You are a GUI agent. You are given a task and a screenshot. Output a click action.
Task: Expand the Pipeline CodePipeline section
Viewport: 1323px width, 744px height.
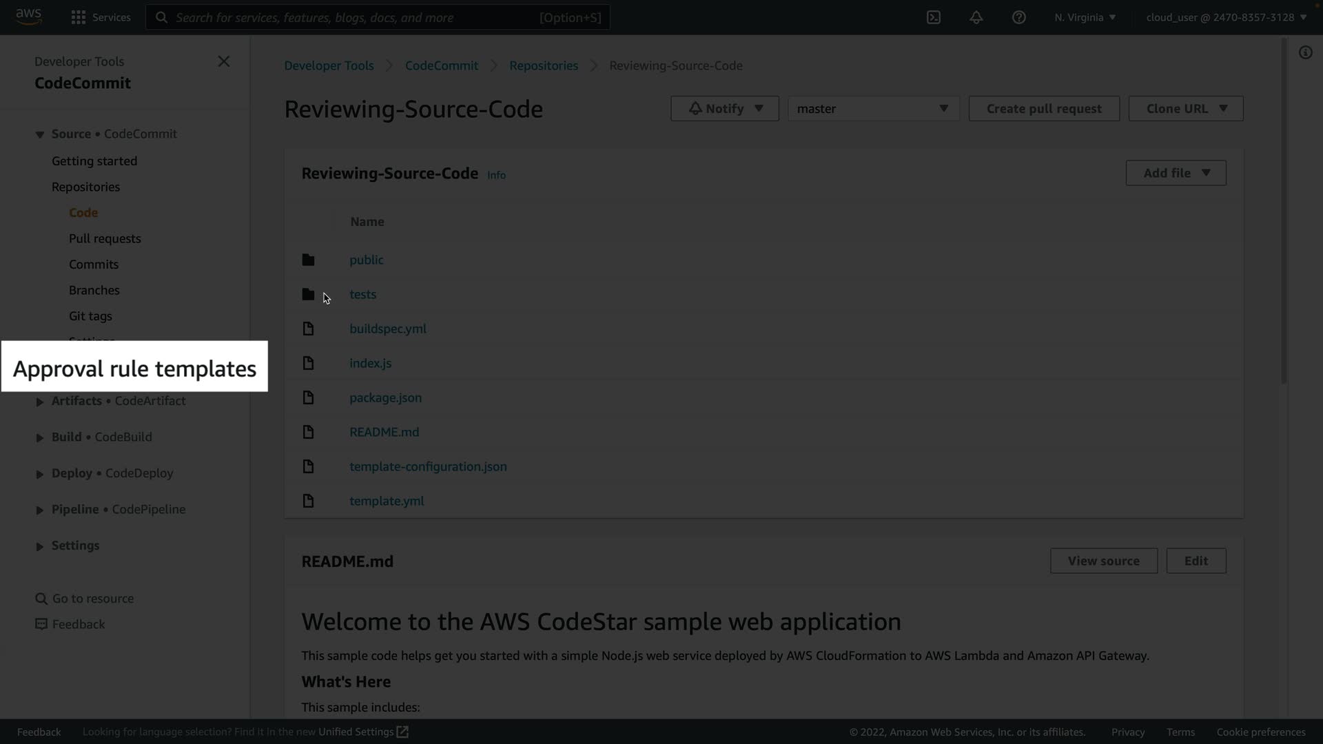pos(40,510)
